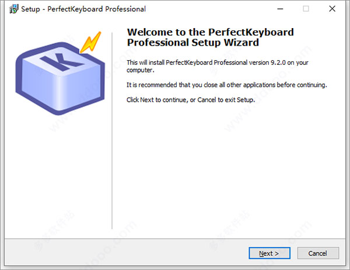Click the 'Professional Setup Wizard' heading line
This screenshot has height=270, width=350.
193,43
